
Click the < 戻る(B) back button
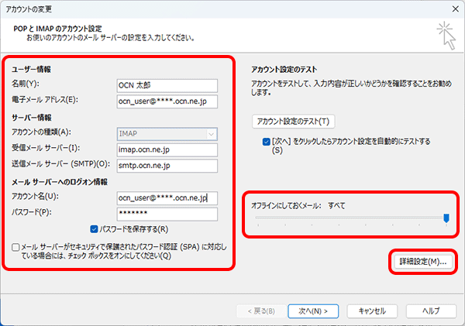(x=260, y=310)
